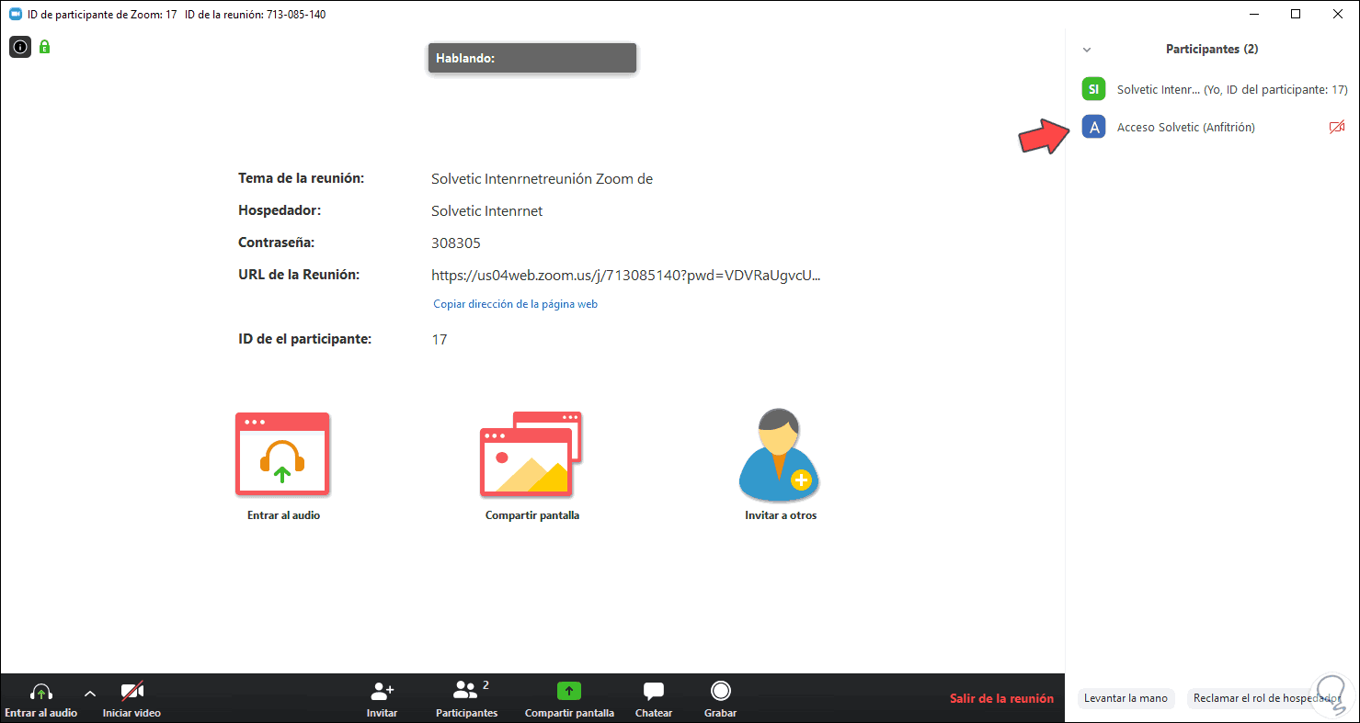
Task: Click Copiar dirección de la página web
Action: tap(515, 304)
